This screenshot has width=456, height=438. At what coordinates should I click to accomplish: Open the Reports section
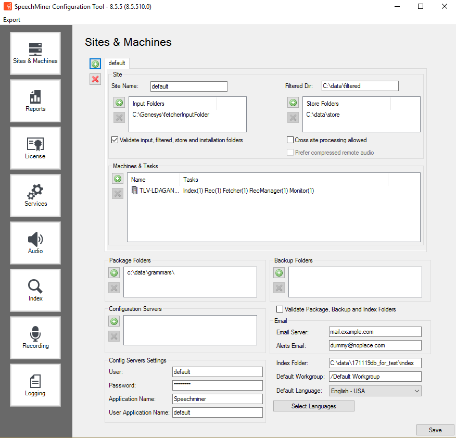[35, 101]
